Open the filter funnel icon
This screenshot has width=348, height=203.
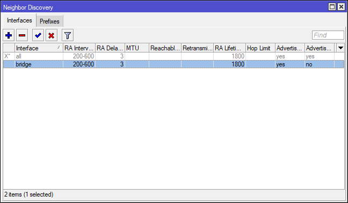tap(68, 35)
